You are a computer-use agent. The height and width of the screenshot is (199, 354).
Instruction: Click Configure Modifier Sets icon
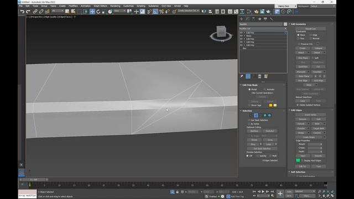point(266,76)
